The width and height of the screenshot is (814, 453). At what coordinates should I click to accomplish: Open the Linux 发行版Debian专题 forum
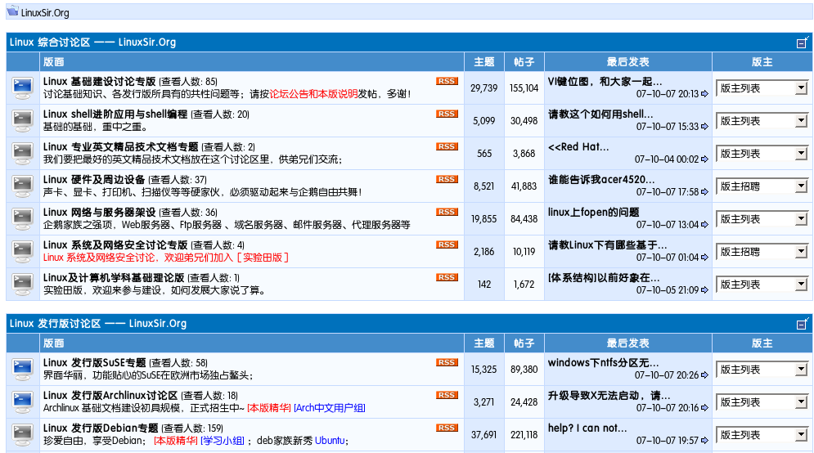tap(101, 428)
